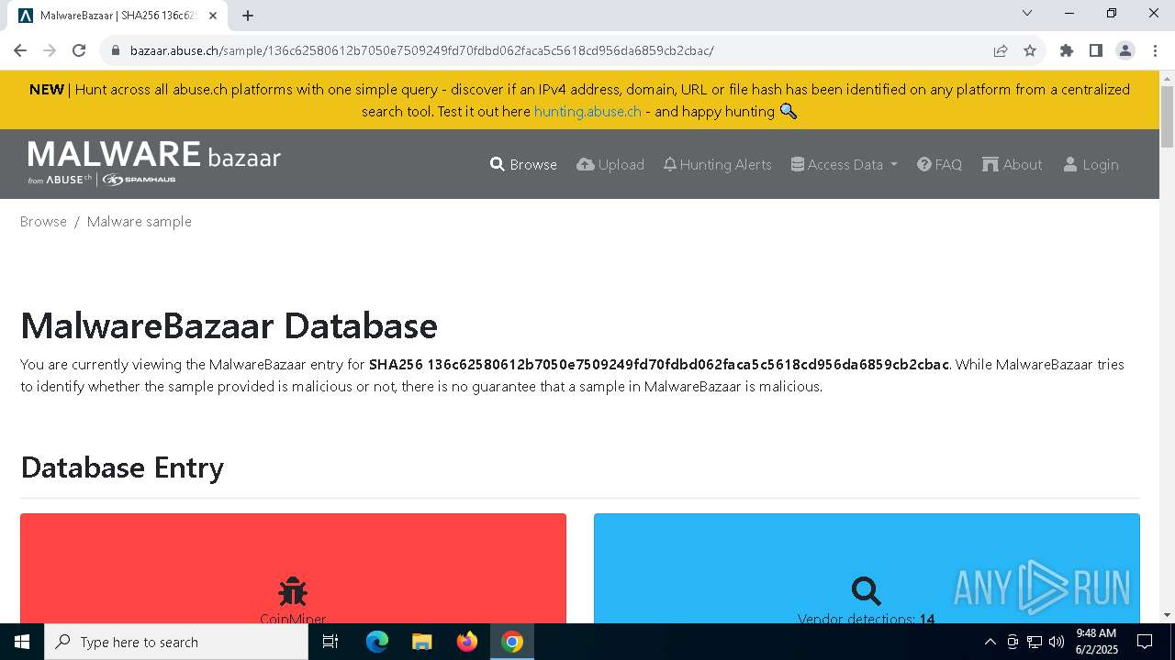Expand the tab search chevron
The width and height of the screenshot is (1175, 660).
tap(1027, 13)
